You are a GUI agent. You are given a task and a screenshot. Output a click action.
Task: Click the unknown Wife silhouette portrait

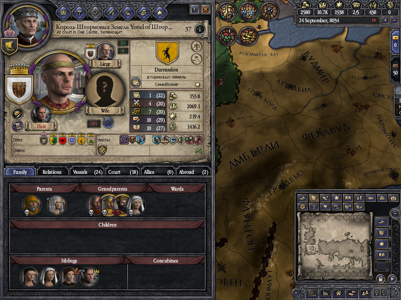tap(105, 91)
